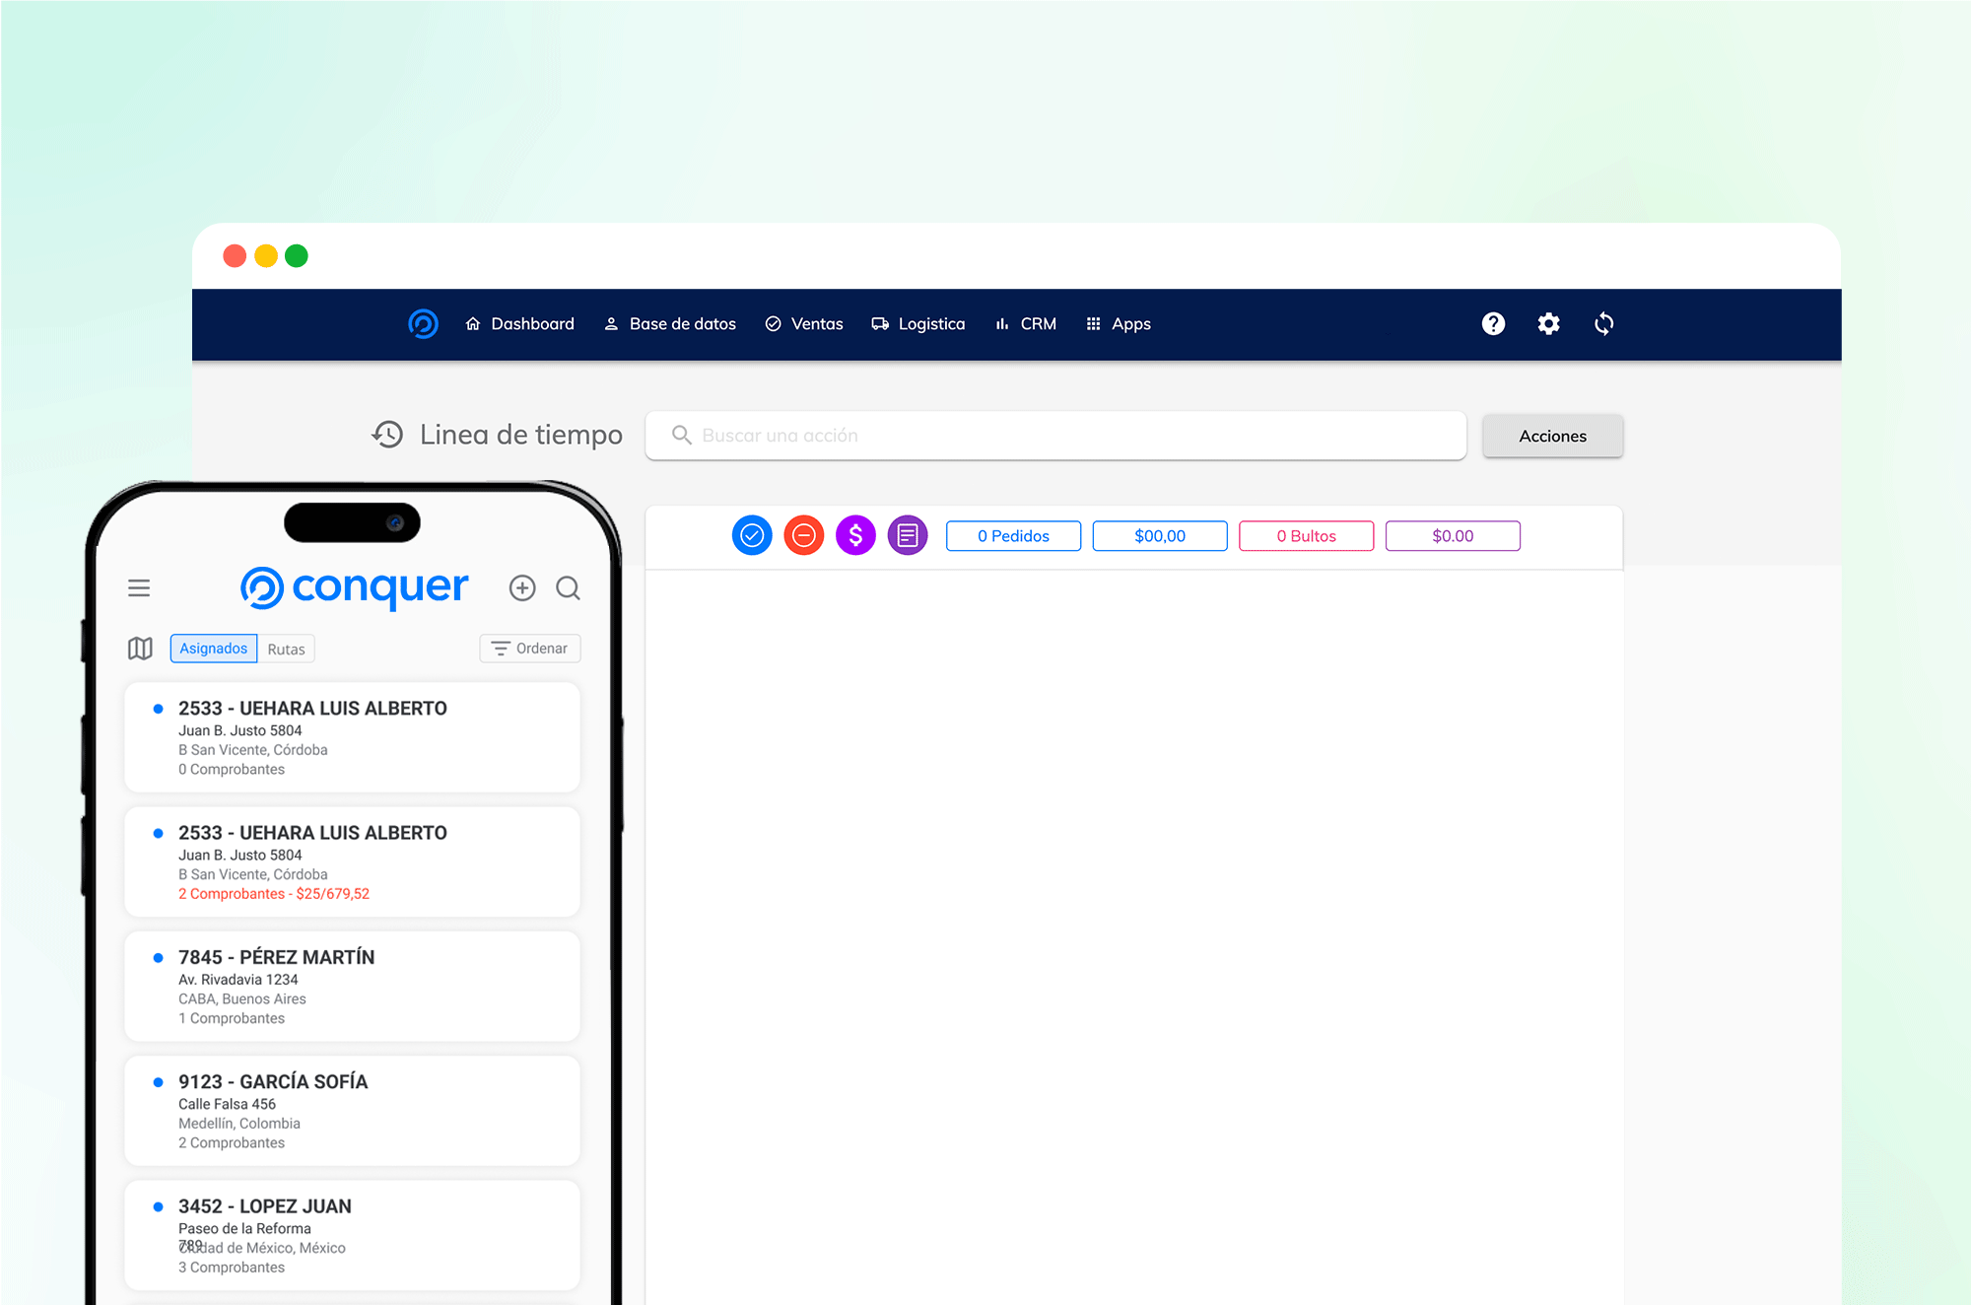Screen dimensions: 1971x1305
Task: Click the Calle Falsa 456 address
Action: (x=227, y=1103)
